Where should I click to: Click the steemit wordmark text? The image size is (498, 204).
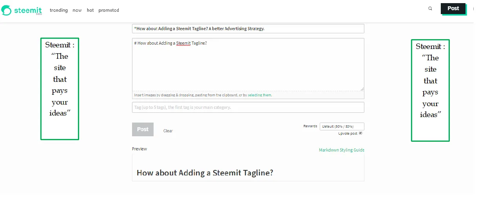point(28,10)
